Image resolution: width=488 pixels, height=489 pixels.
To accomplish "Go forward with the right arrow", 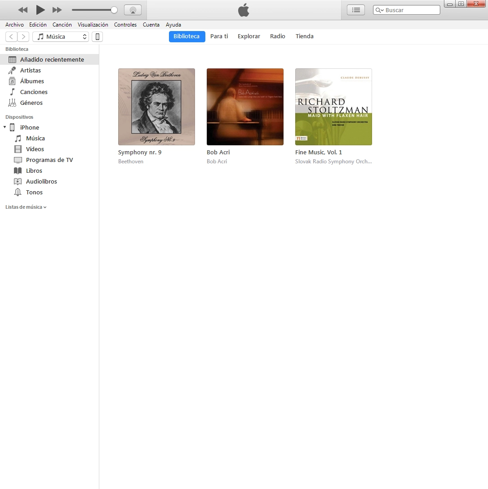I will pyautogui.click(x=23, y=37).
